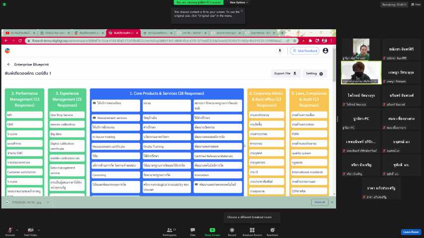
Task: Click the Unmute microphone icon
Action: (x=9, y=230)
